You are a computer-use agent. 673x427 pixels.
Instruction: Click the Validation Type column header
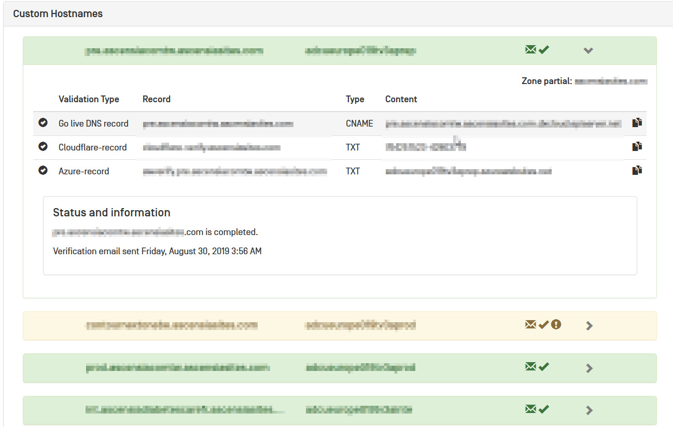[89, 99]
